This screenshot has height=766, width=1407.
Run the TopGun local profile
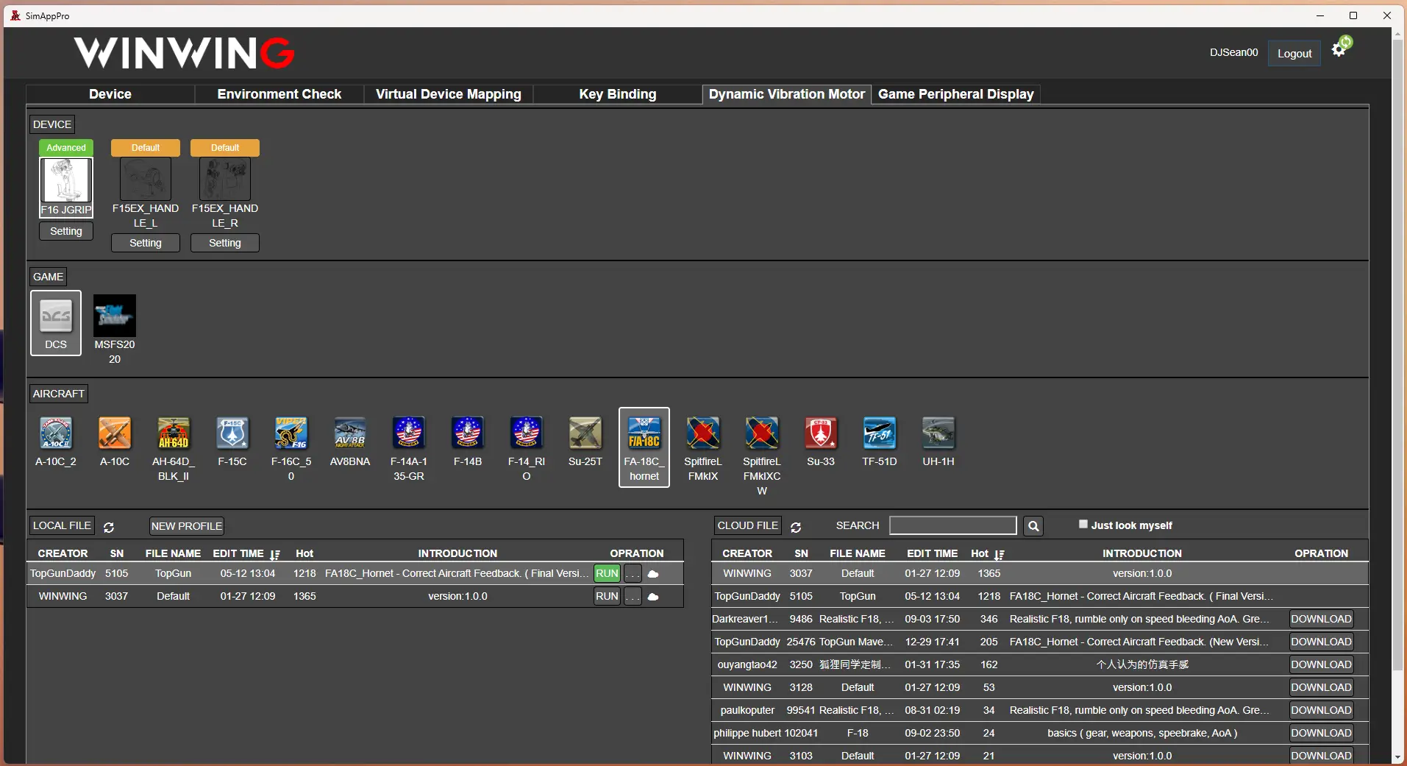(x=607, y=574)
